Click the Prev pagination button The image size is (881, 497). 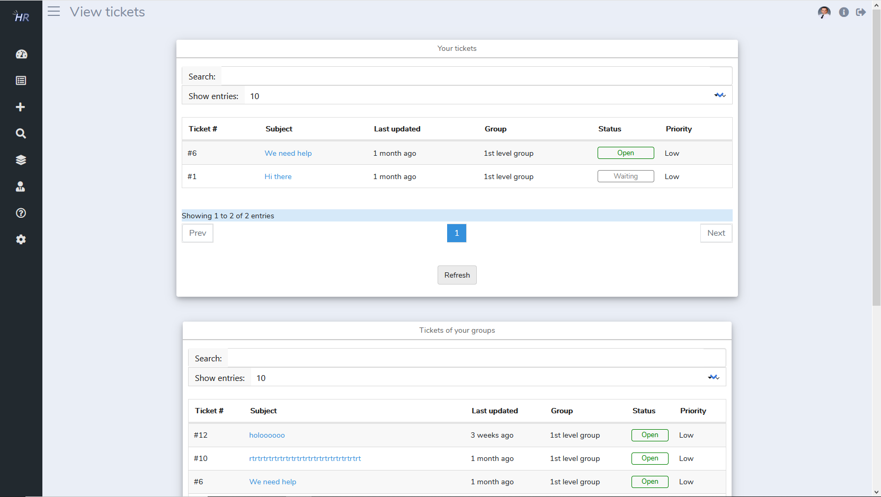pos(198,233)
